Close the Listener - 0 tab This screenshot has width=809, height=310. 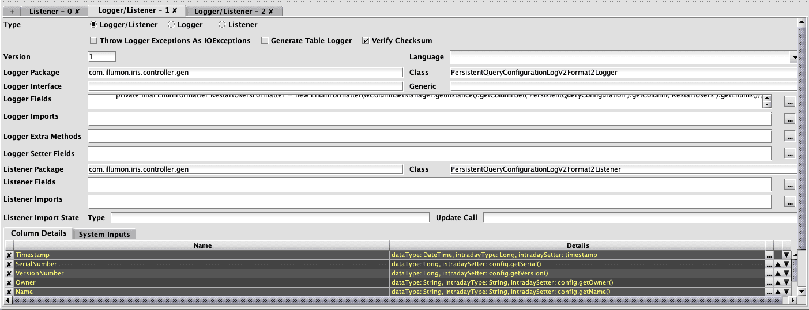coord(77,12)
